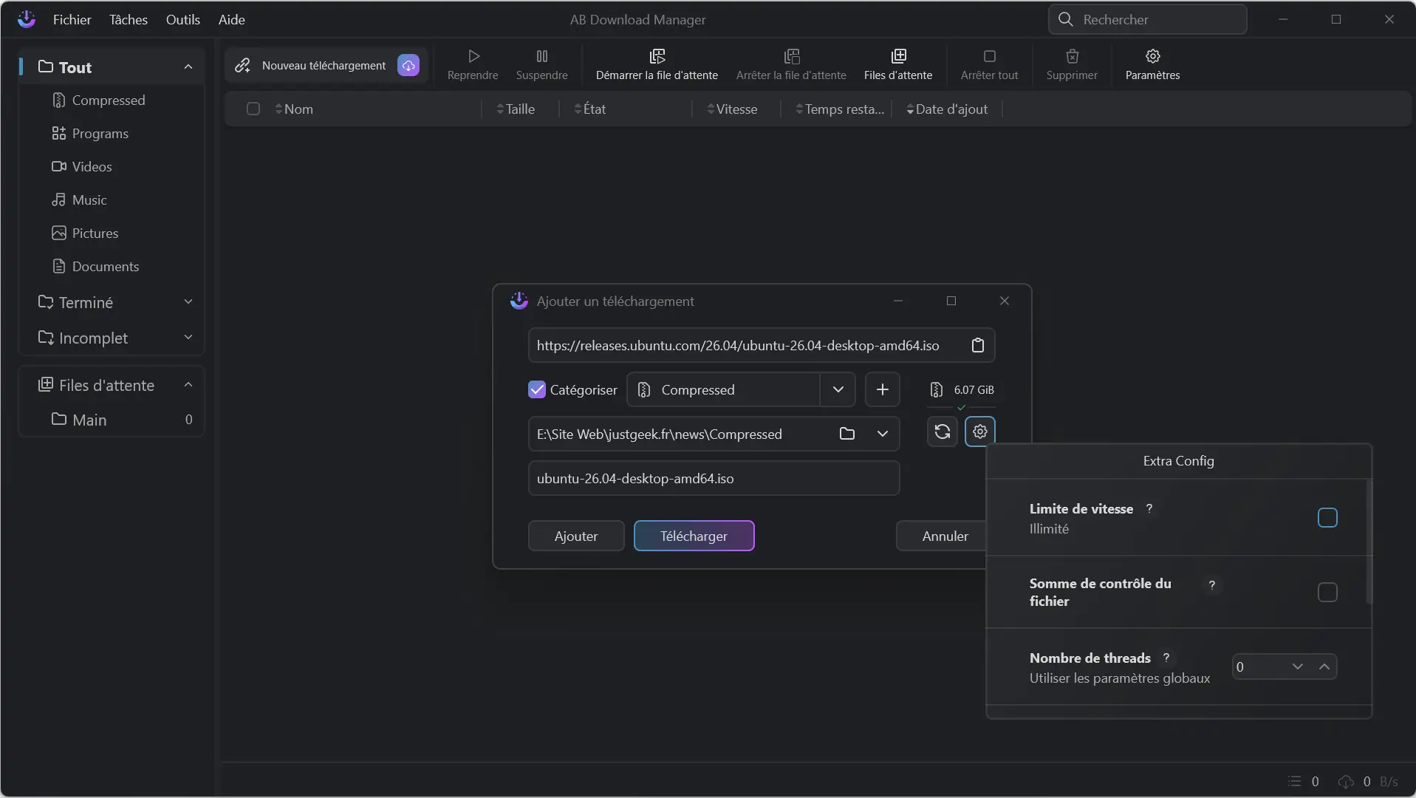Collapse the Tout category chevron
This screenshot has width=1416, height=798.
point(188,66)
